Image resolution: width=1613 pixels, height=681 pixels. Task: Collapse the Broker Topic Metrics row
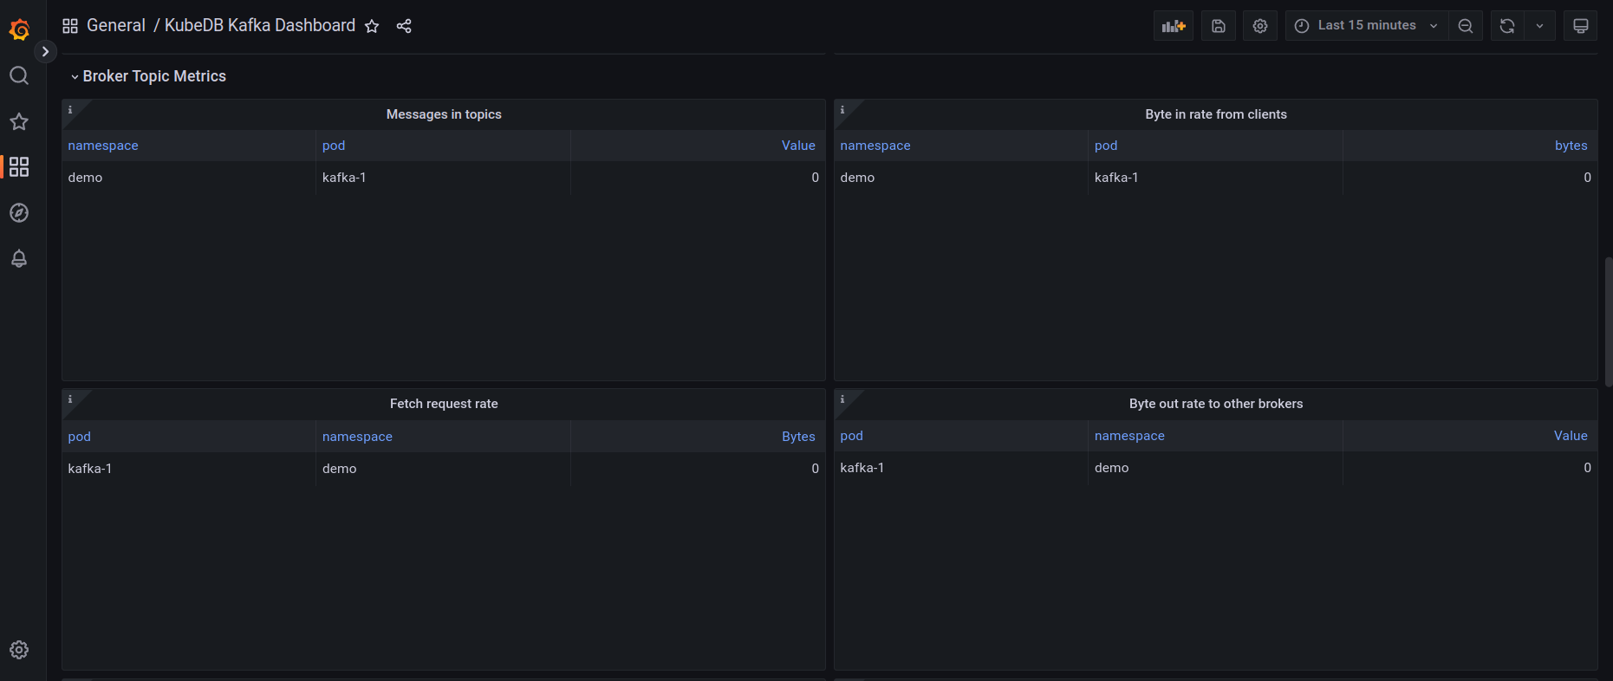148,76
